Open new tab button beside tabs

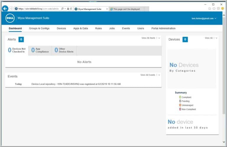[x=147, y=9]
